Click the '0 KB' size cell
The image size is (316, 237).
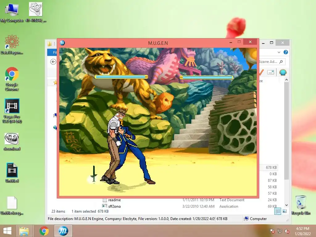pyautogui.click(x=273, y=174)
